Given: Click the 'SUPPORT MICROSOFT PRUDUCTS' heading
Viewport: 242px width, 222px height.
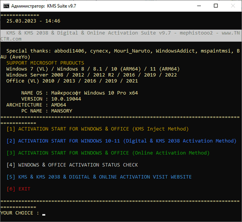Looking at the screenshot, I should (x=45, y=63).
